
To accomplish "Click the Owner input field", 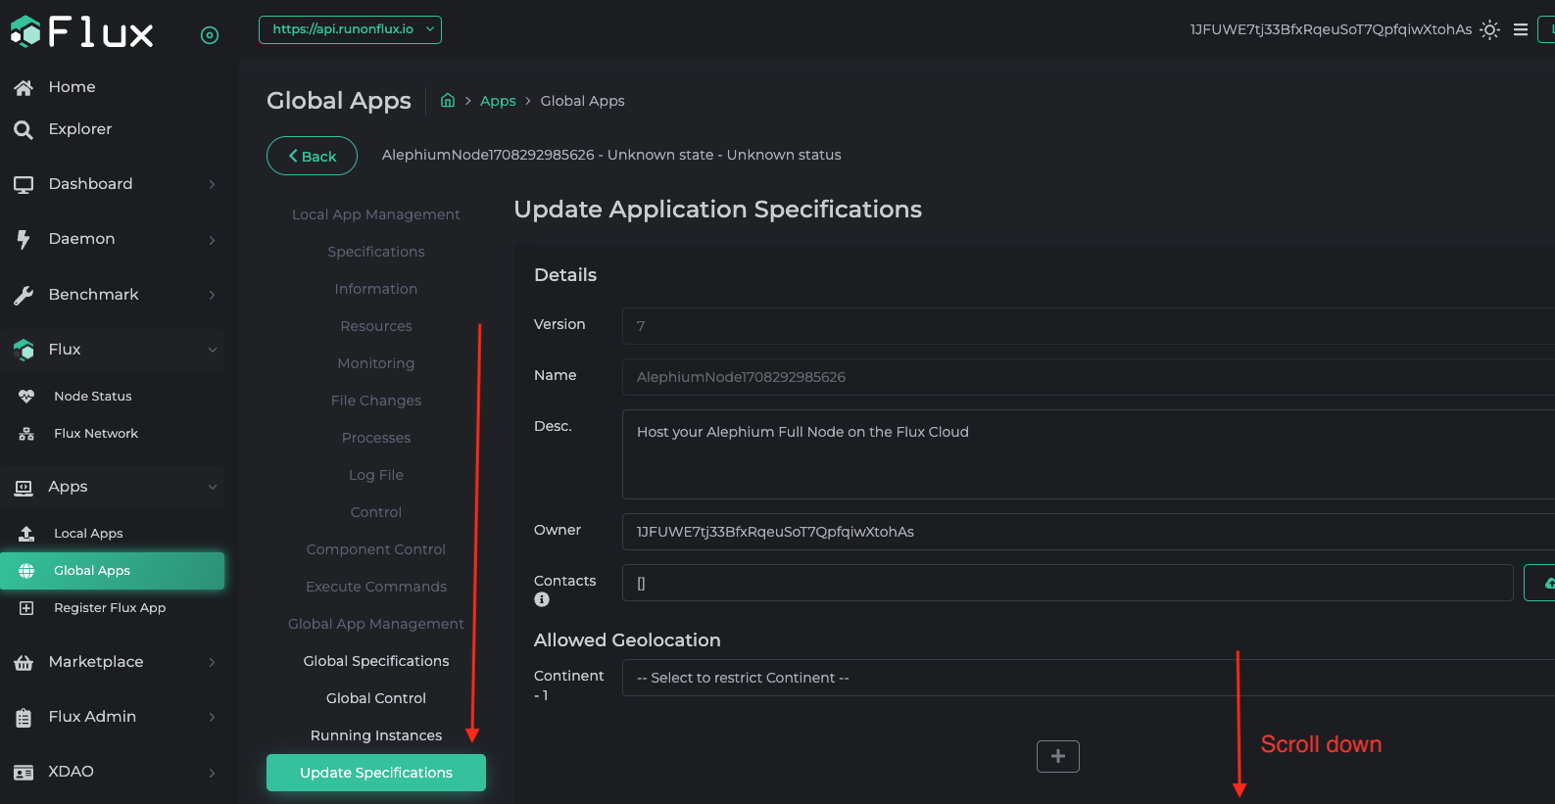I will pos(1088,532).
